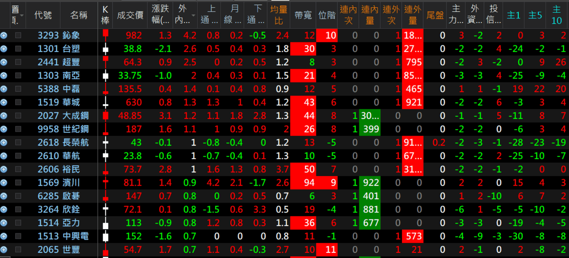Click the blue plus icon for 2618 長榮航

tap(4, 142)
